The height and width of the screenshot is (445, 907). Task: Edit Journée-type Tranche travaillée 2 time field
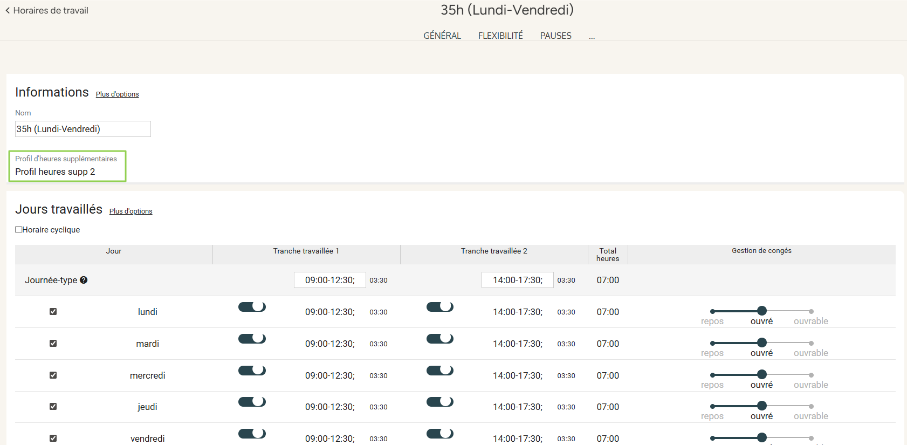click(517, 280)
